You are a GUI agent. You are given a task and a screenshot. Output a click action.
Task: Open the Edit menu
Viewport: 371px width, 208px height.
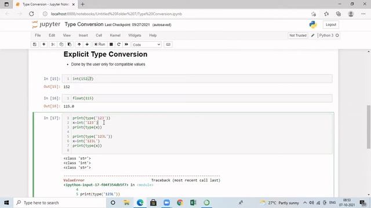(52, 35)
